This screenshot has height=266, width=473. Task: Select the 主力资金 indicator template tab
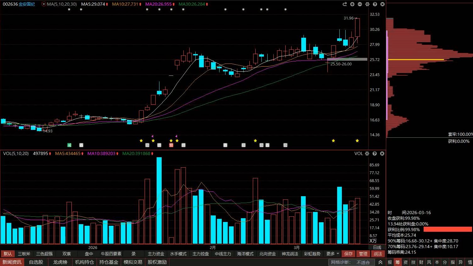[x=156, y=254]
